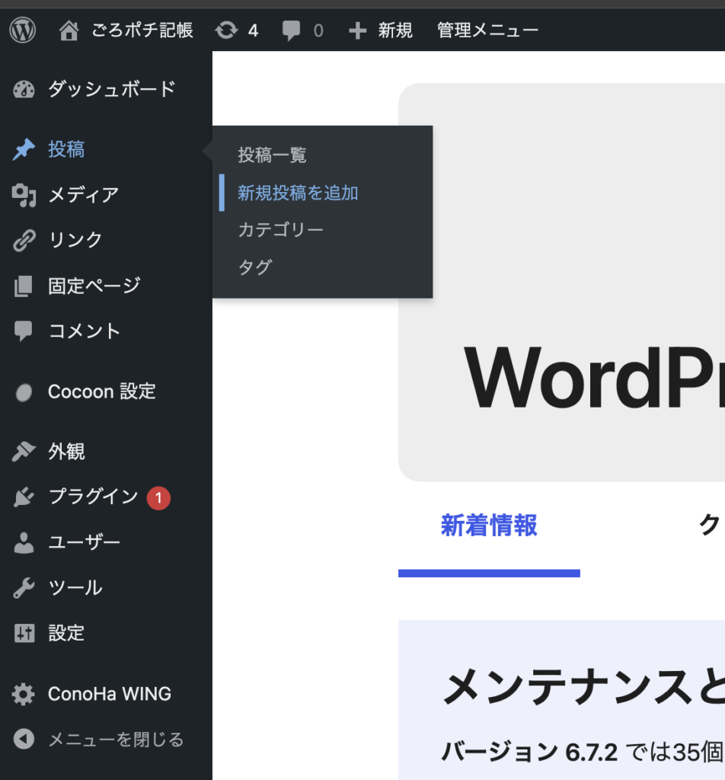Image resolution: width=725 pixels, height=780 pixels.
Task: Click the plus icon for new content
Action: 357,30
